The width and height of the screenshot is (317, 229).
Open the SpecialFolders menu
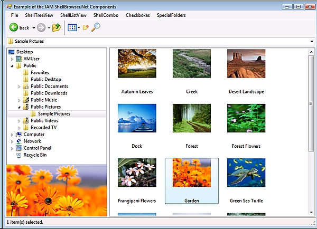(171, 15)
